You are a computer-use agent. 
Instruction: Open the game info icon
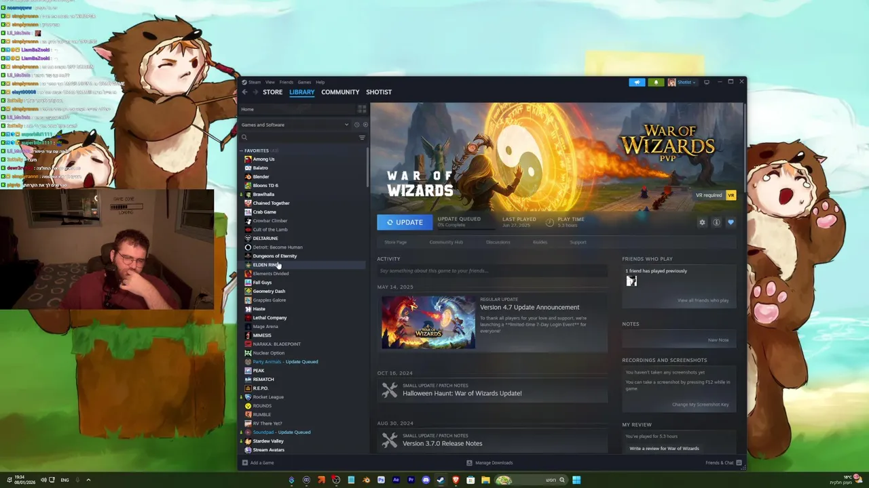(716, 222)
